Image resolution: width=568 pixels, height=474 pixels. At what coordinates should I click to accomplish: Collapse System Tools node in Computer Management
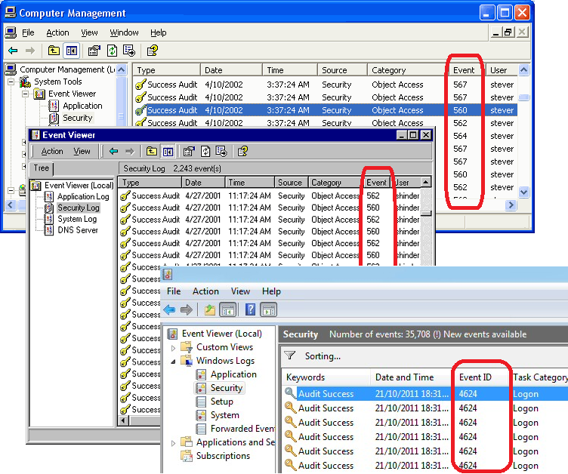click(x=11, y=82)
